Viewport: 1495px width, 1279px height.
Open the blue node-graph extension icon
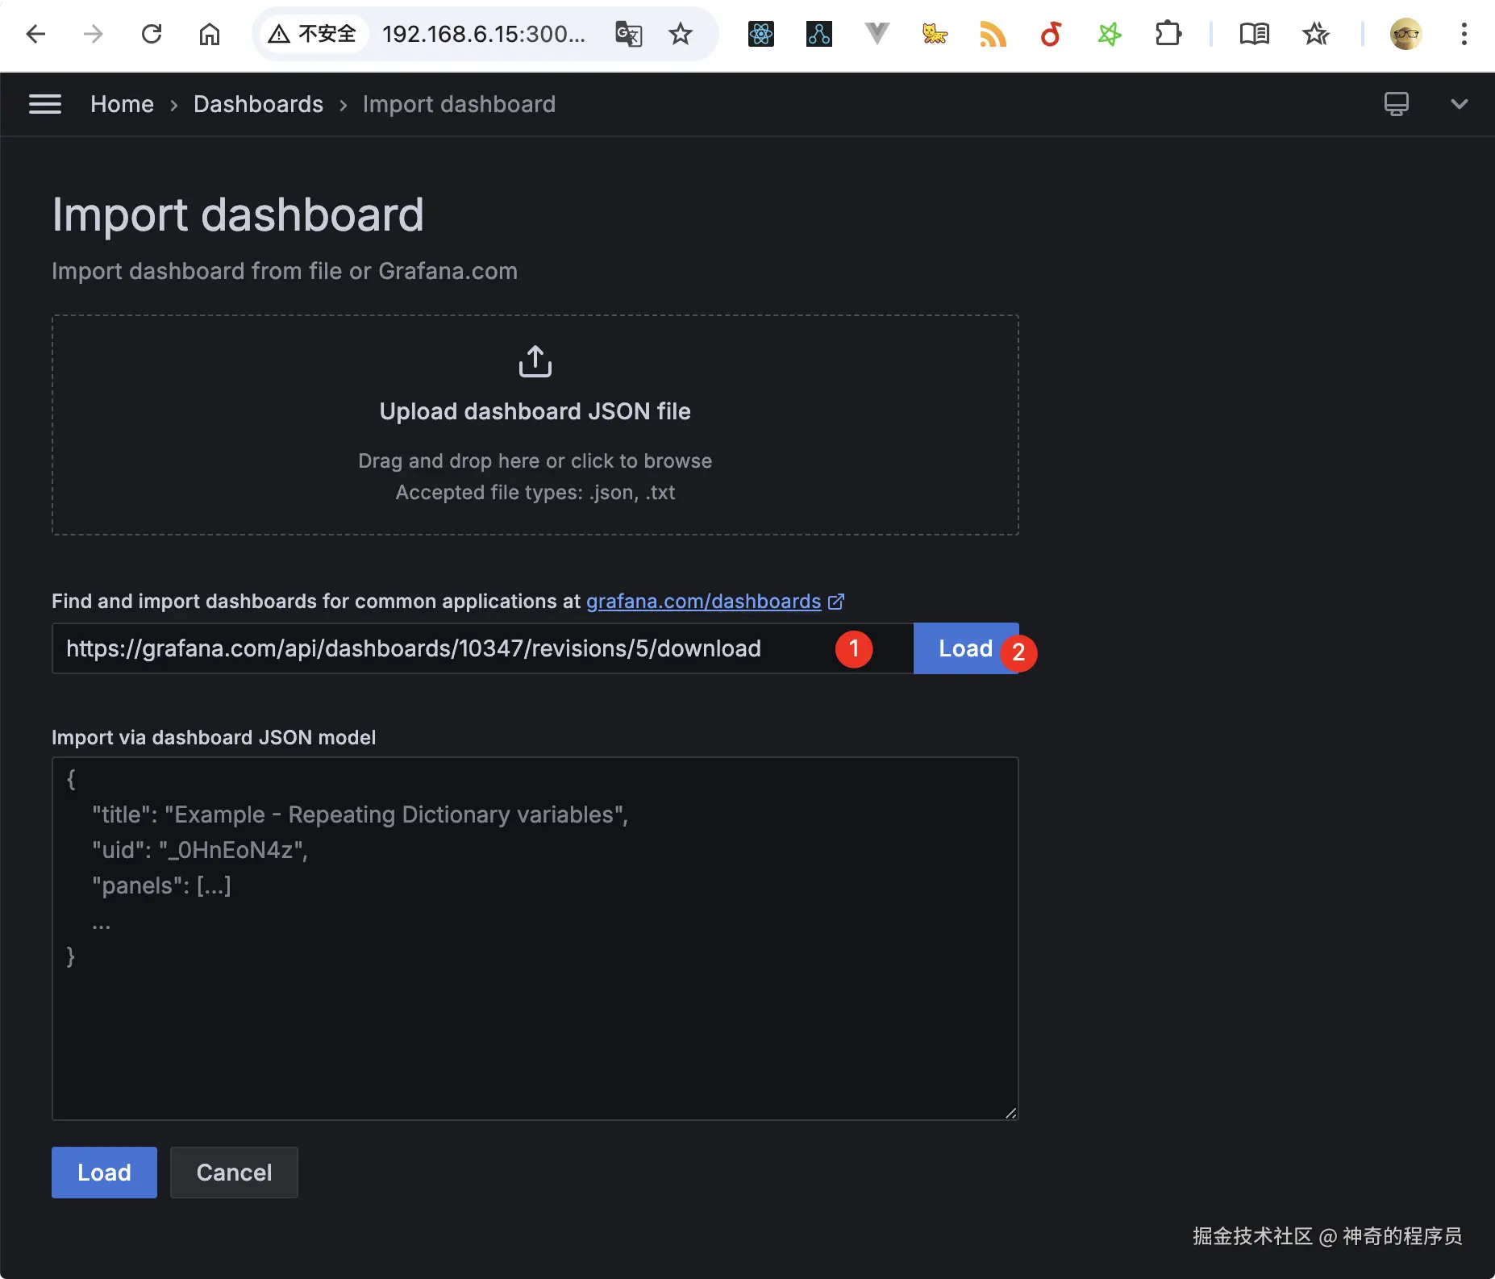819,34
